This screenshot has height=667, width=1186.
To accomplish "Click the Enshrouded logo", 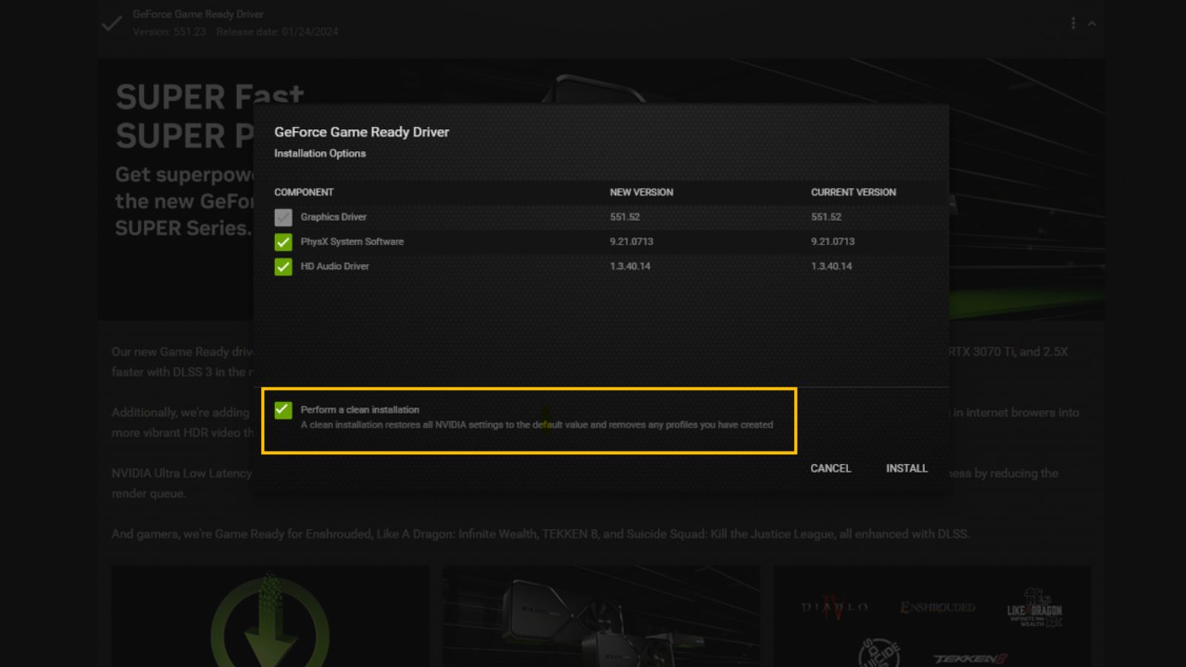I will tap(937, 607).
